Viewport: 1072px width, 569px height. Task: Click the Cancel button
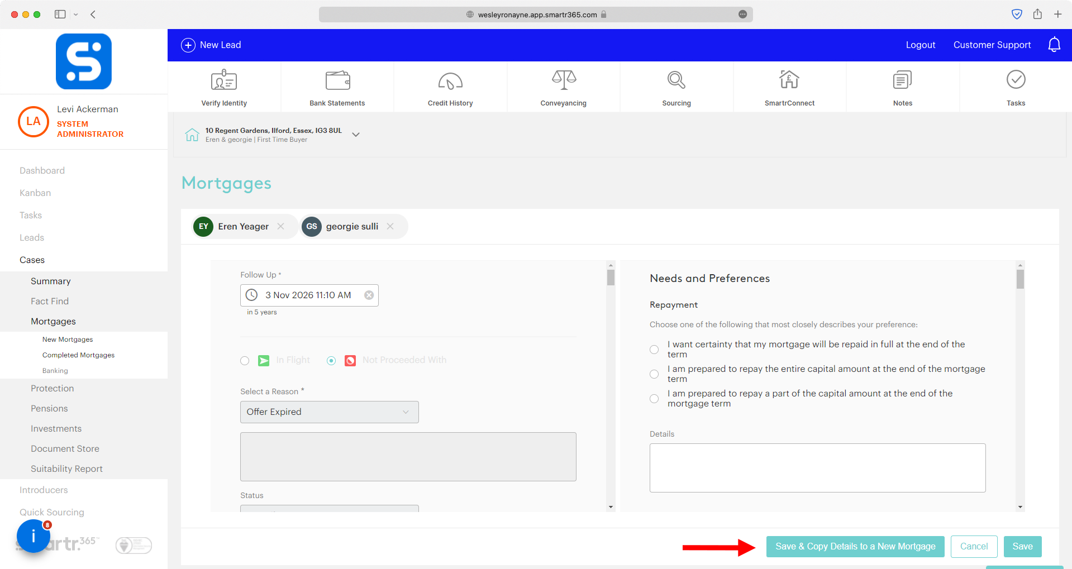(x=974, y=547)
